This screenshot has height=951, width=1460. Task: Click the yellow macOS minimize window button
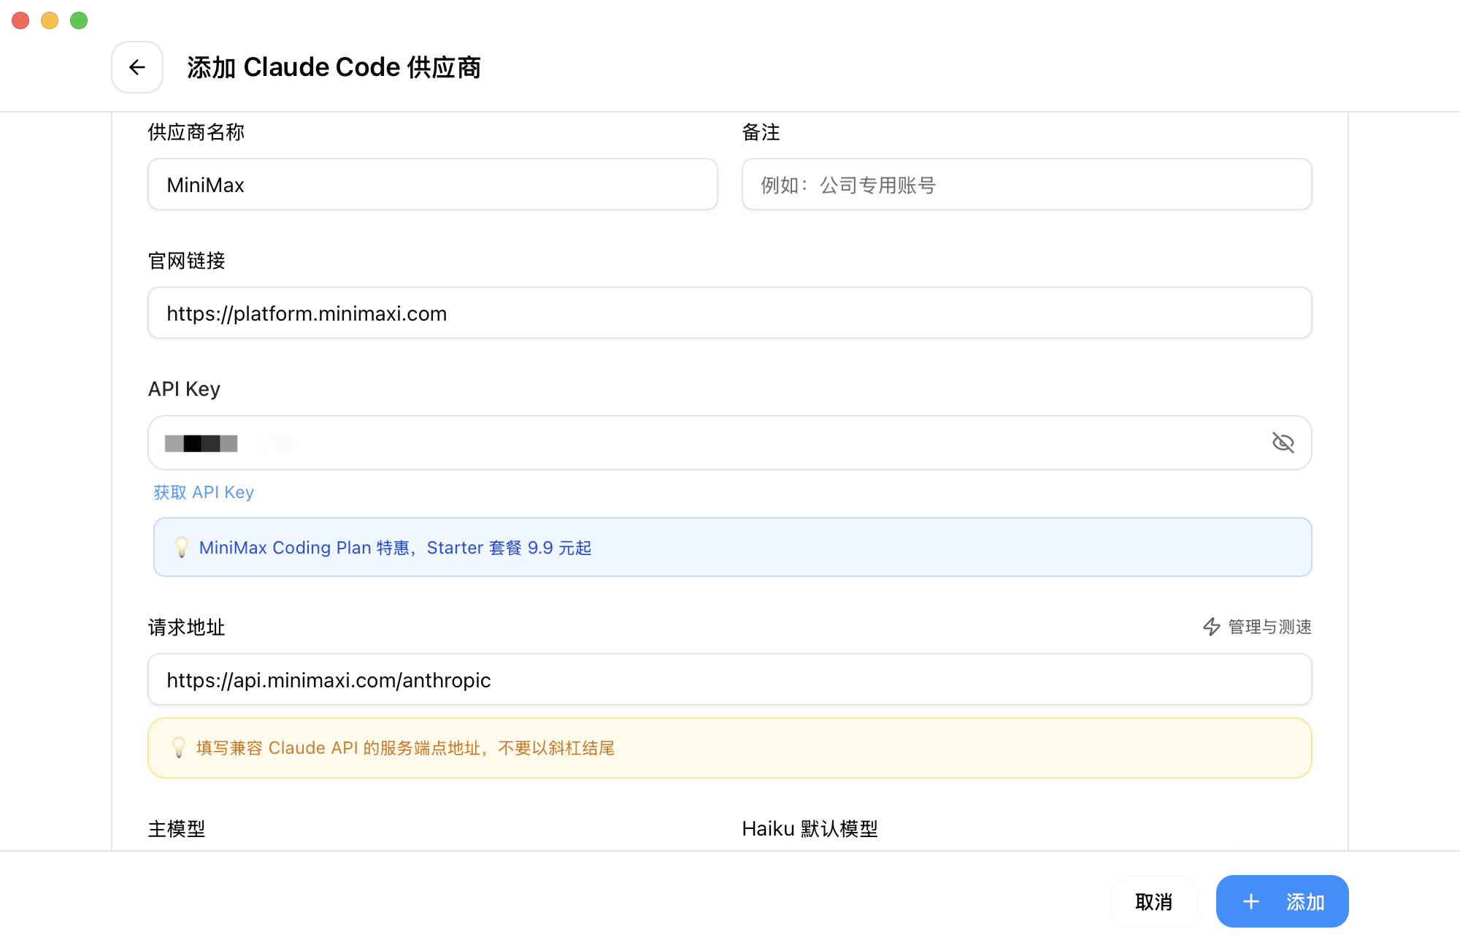coord(50,20)
